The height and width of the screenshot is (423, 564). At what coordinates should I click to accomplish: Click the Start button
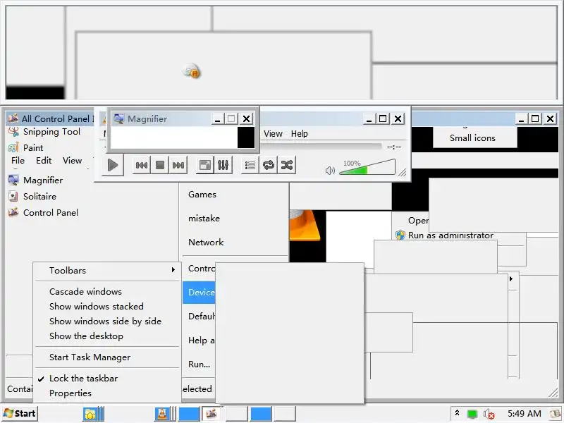[x=20, y=414]
